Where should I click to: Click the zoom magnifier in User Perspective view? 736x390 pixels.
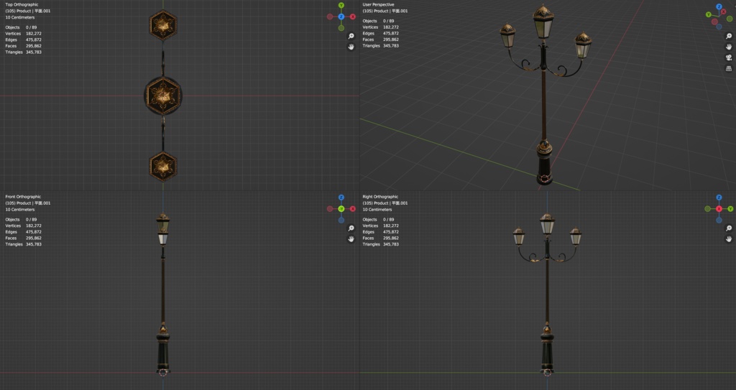(729, 36)
